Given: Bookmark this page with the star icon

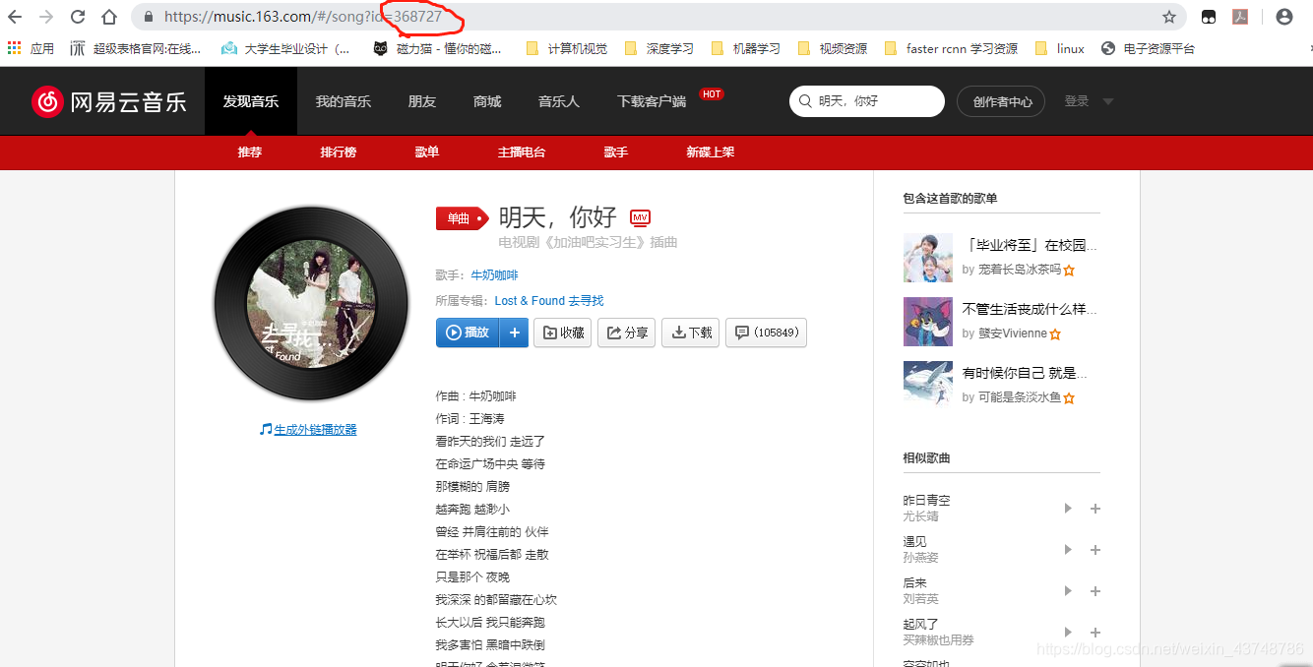Looking at the screenshot, I should (1169, 17).
